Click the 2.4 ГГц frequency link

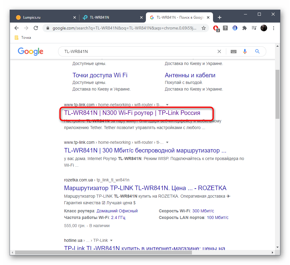pos(118,218)
